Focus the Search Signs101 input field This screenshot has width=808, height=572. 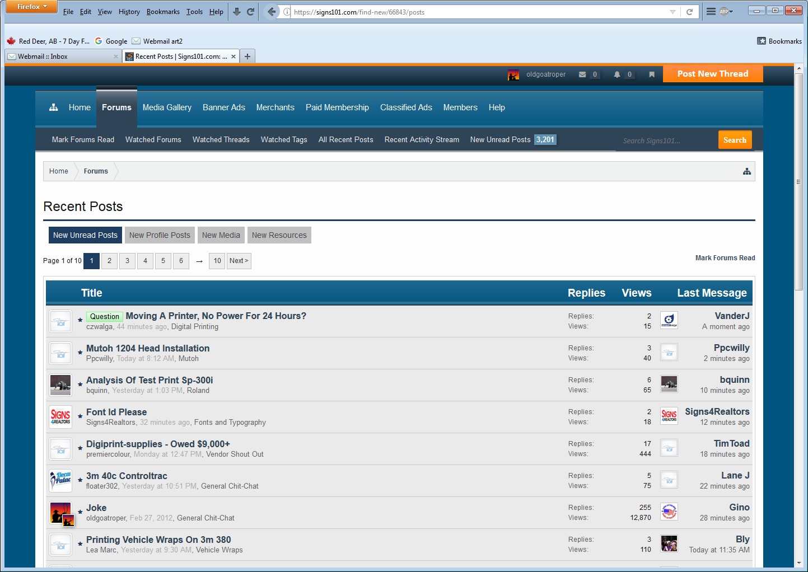click(667, 140)
